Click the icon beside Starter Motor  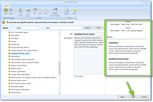9,92
